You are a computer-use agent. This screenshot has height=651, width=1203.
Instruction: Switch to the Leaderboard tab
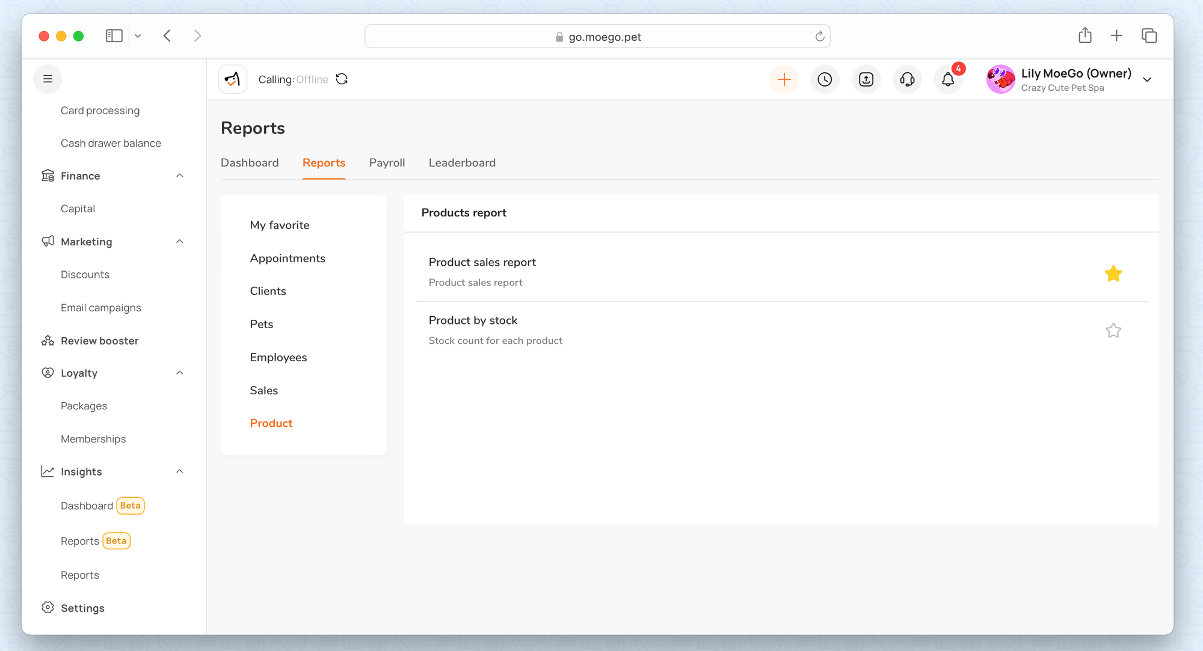click(462, 163)
